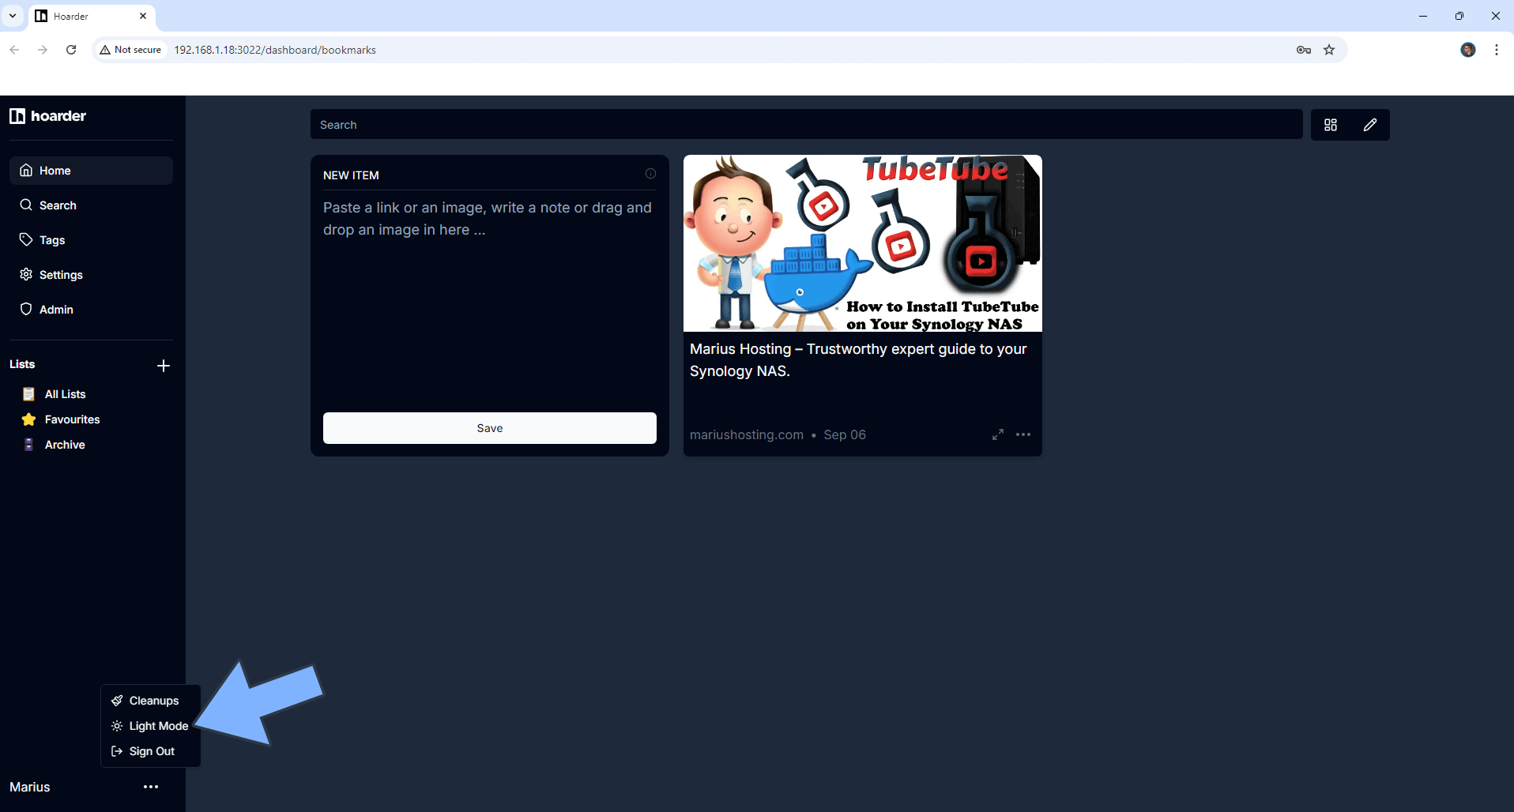
Task: Click the shield icon beside Admin
Action: click(x=26, y=309)
